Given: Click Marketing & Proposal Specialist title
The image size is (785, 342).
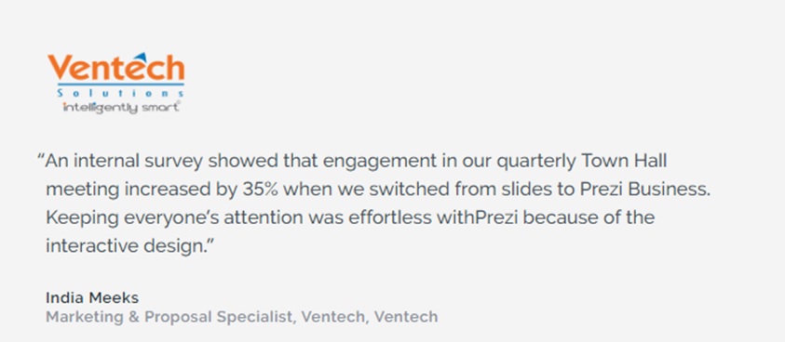Looking at the screenshot, I should point(169,317).
